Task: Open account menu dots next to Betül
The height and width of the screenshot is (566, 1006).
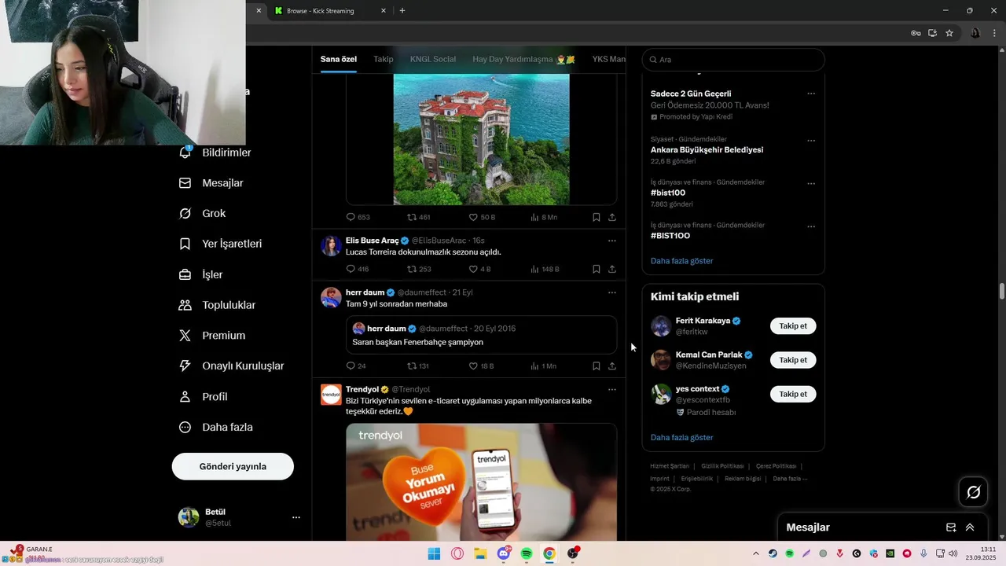Action: coord(296,517)
